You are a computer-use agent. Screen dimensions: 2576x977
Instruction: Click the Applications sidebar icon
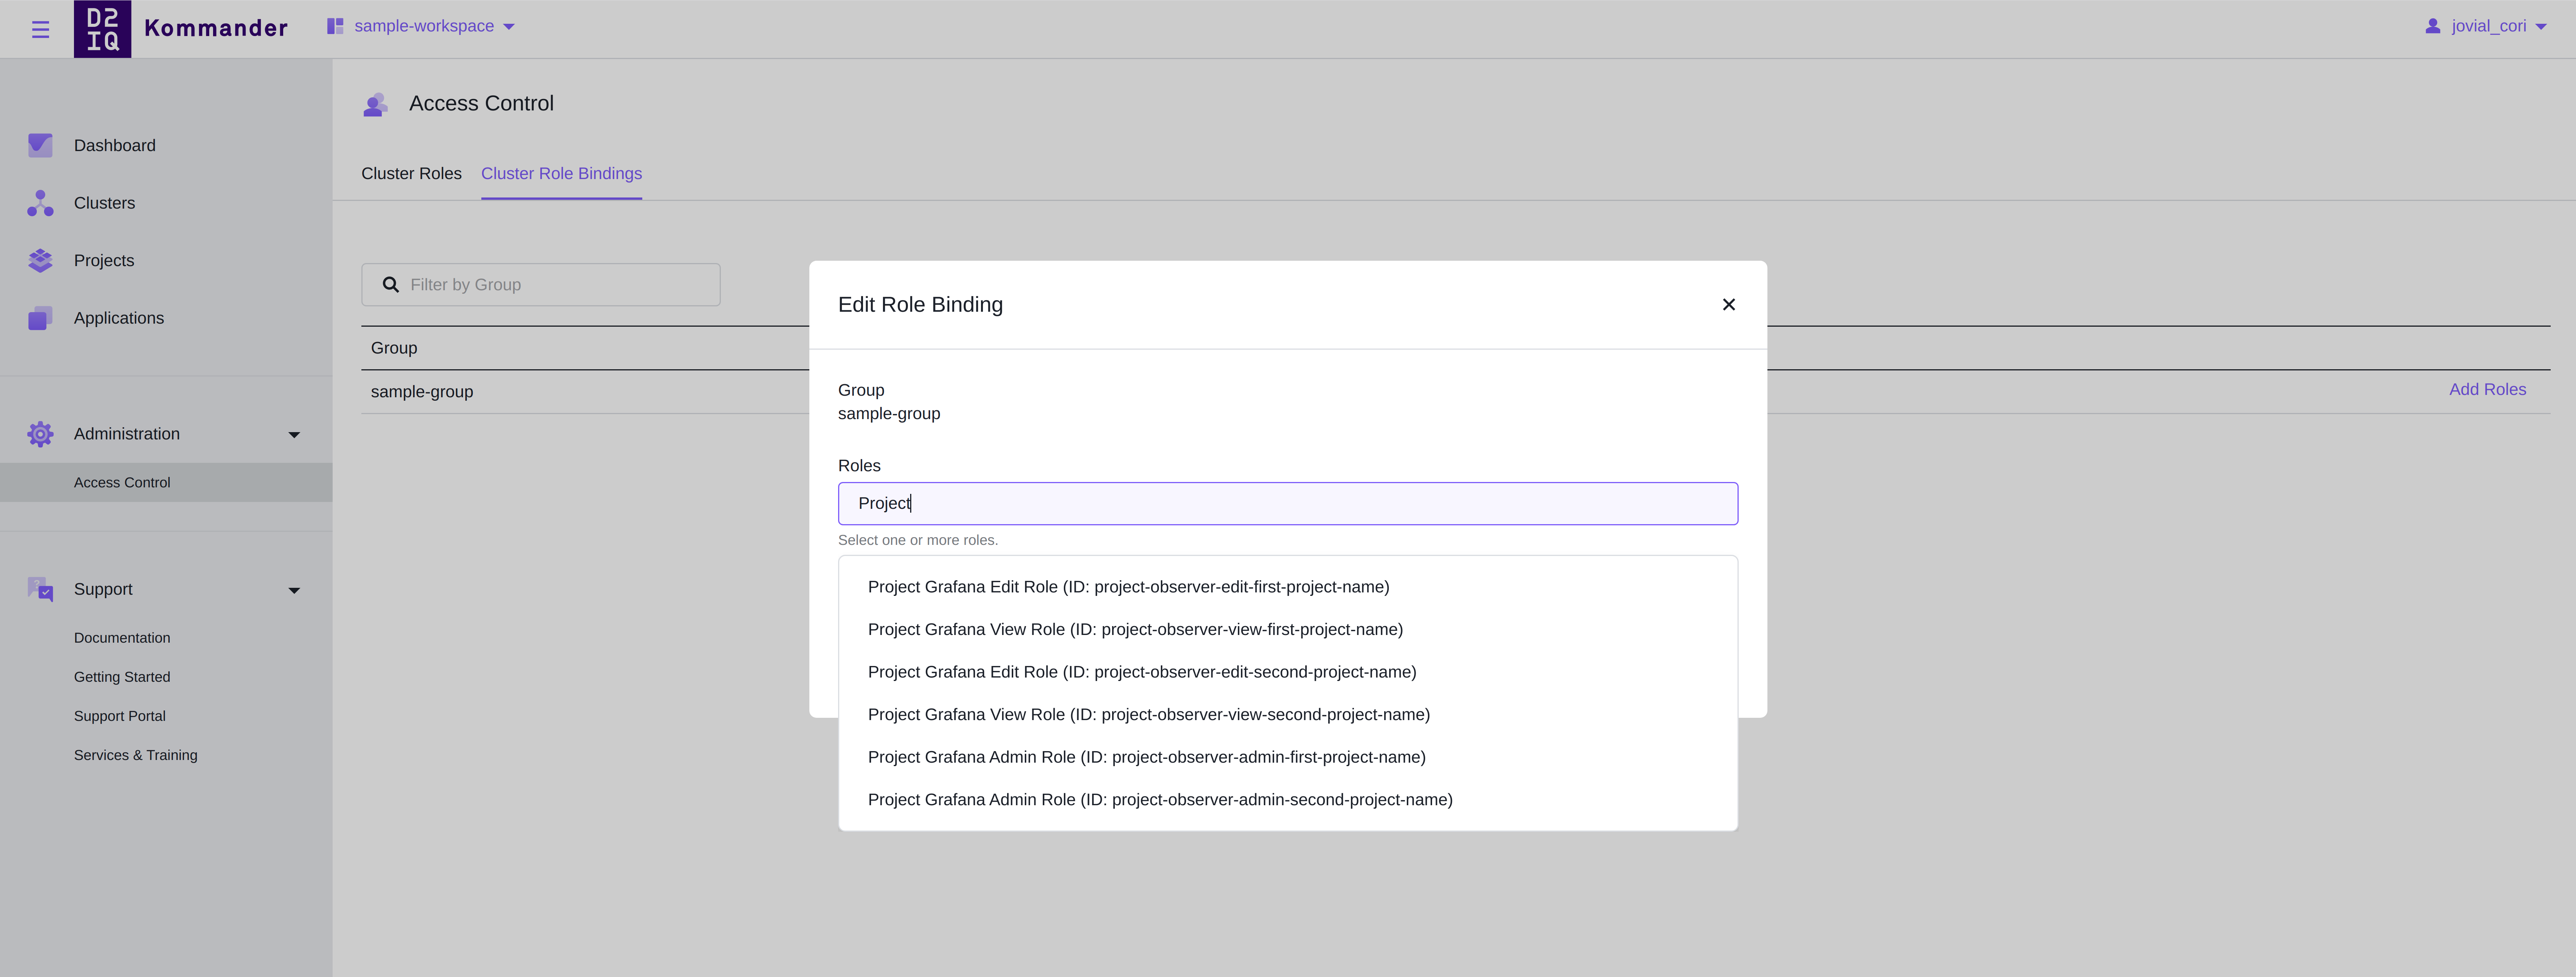click(40, 318)
